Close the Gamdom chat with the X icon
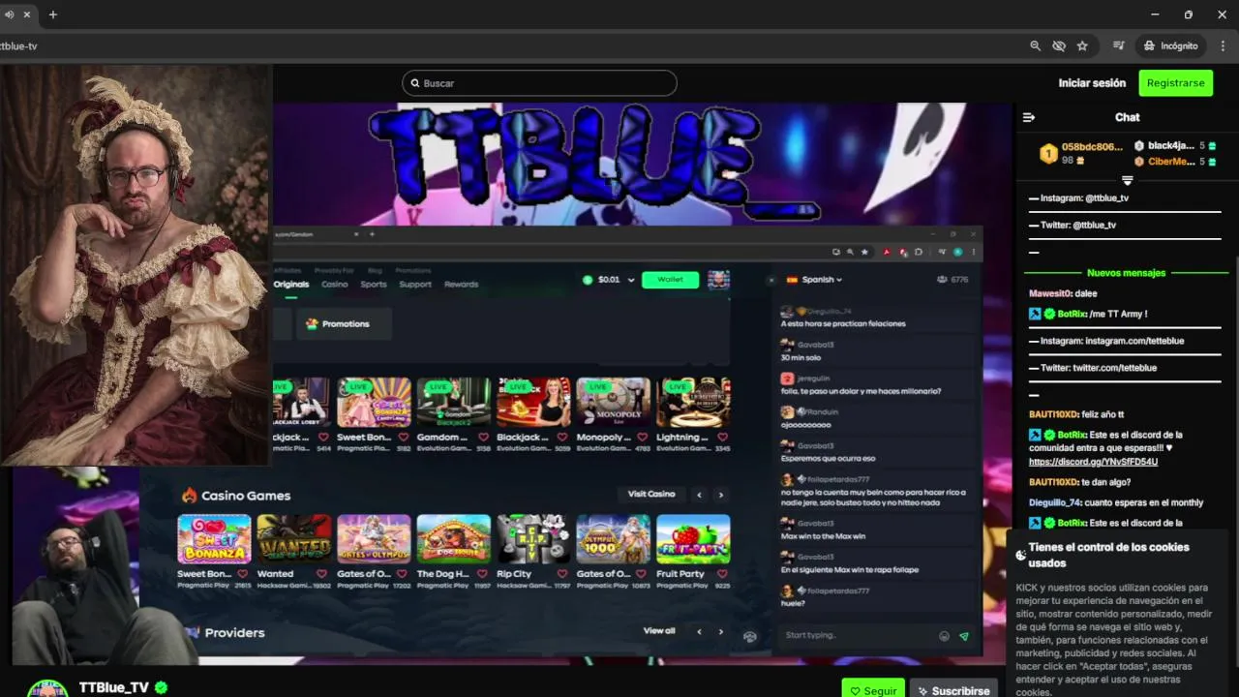Image resolution: width=1239 pixels, height=697 pixels. [x=771, y=280]
